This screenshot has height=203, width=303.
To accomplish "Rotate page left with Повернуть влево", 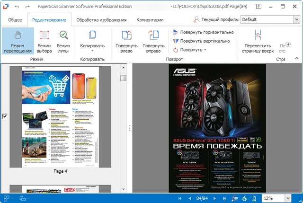I will [126, 41].
